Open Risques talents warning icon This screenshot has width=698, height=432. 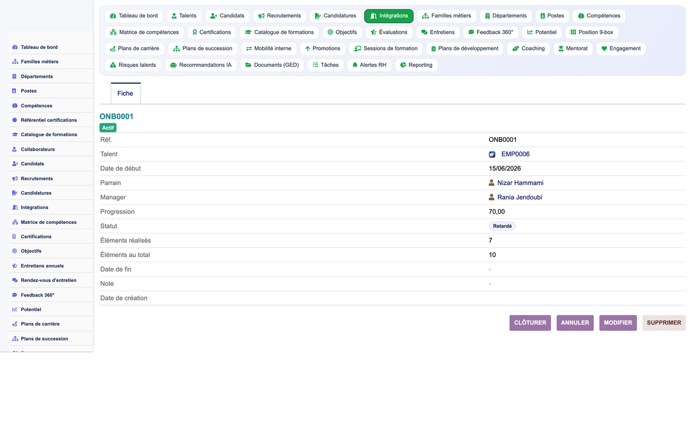point(113,65)
